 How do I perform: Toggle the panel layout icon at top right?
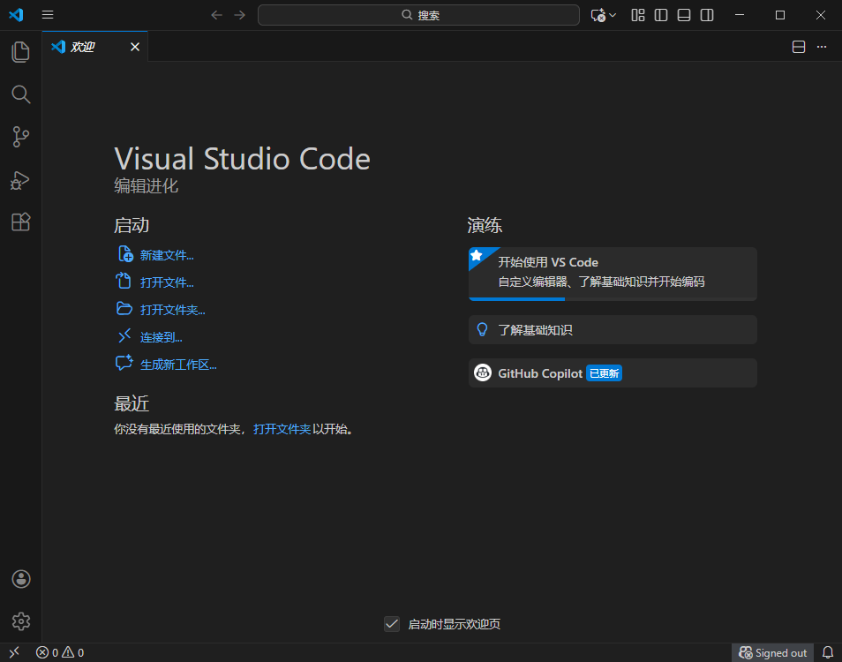[x=683, y=15]
